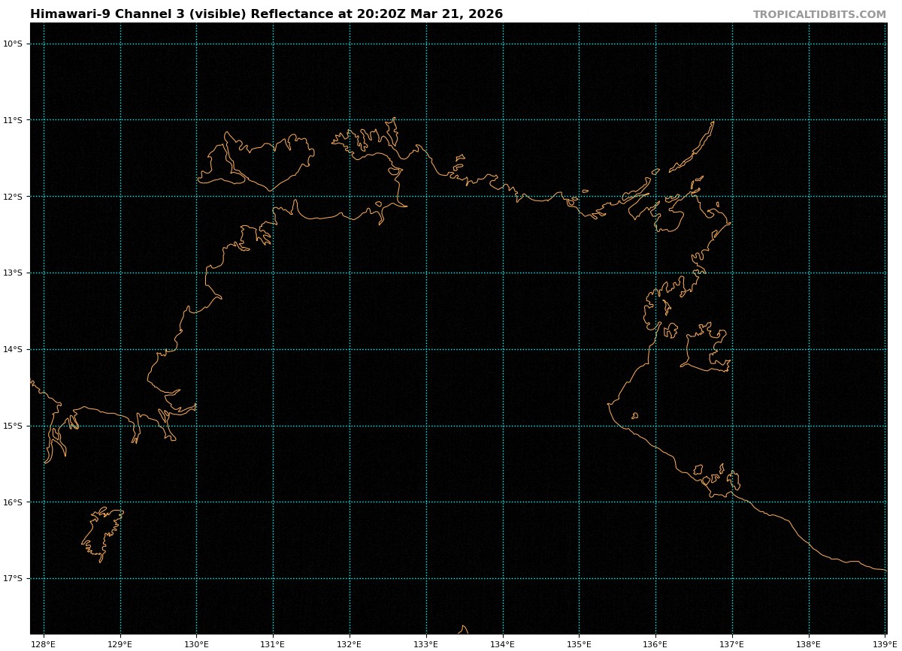Screen dimensions: 902x651
Task: Click the 130°E longitude label
Action: coord(196,644)
